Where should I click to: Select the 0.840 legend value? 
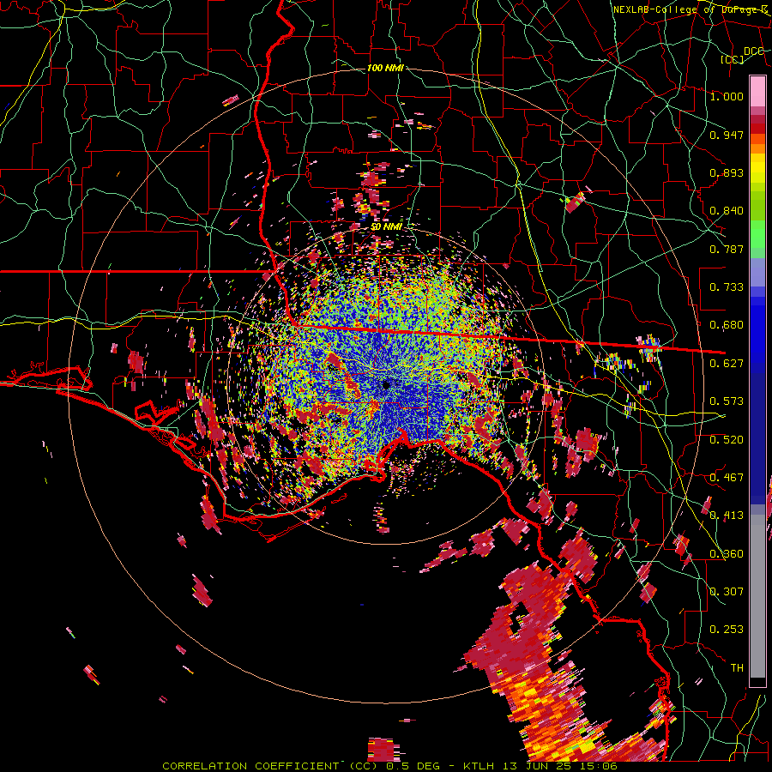point(727,211)
